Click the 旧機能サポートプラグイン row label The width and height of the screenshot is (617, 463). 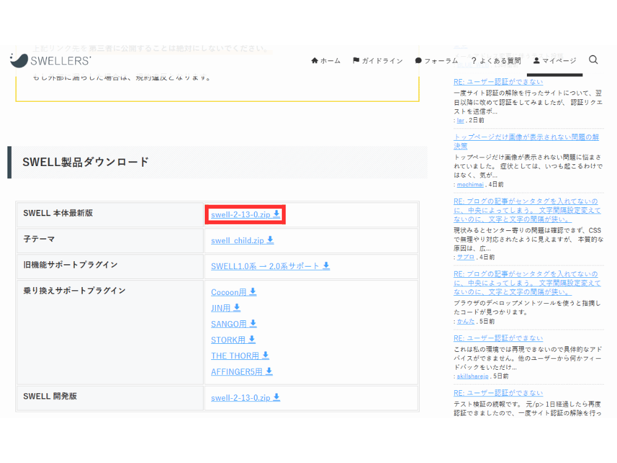70,265
